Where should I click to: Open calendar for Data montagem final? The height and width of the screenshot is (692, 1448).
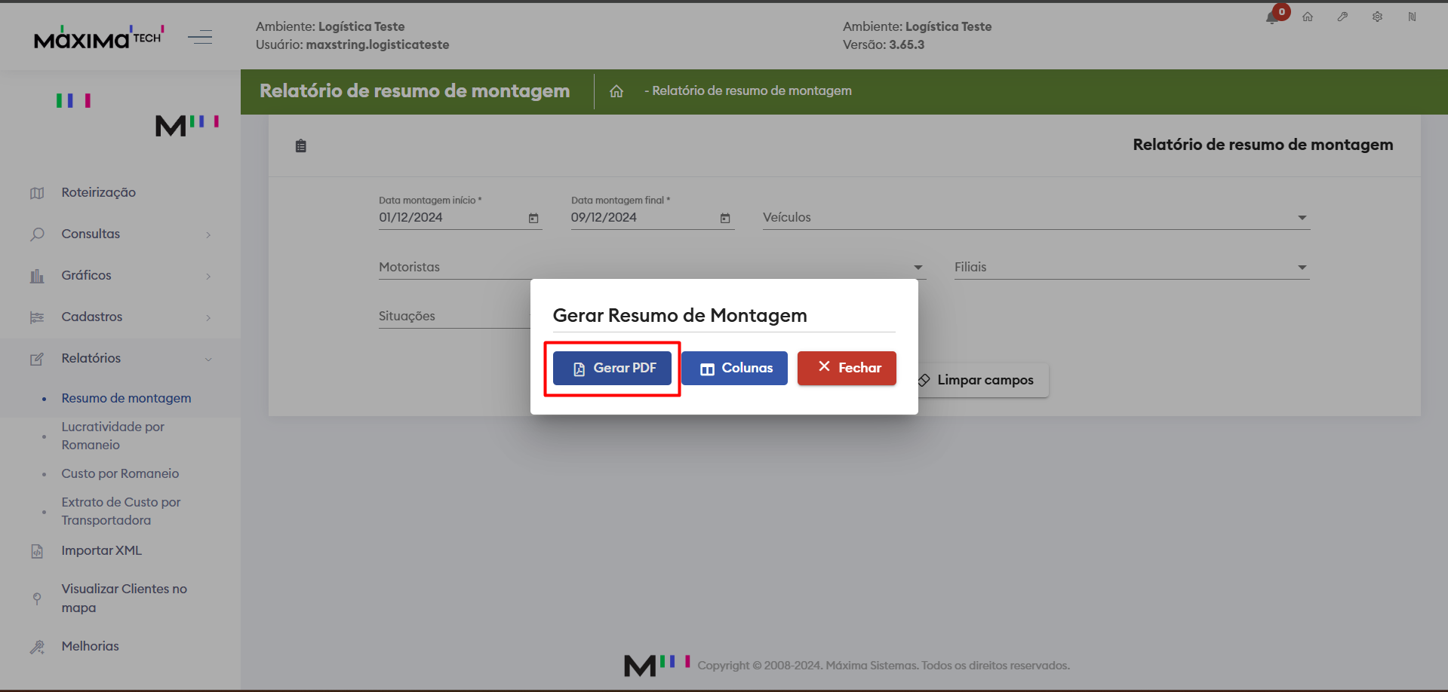tap(725, 218)
